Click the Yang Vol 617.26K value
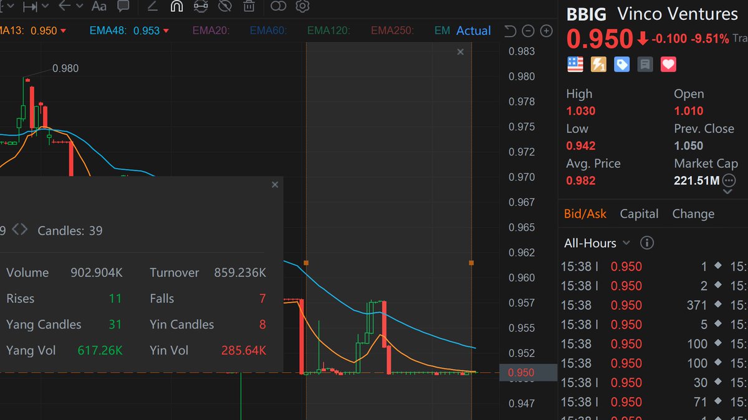The width and height of the screenshot is (748, 420). click(x=100, y=350)
